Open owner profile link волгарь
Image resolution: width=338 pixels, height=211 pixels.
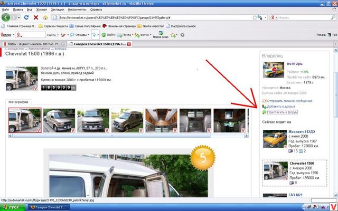pyautogui.click(x=295, y=63)
